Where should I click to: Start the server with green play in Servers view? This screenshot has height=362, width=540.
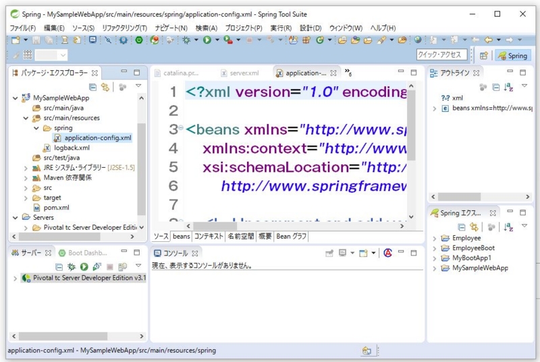click(84, 267)
